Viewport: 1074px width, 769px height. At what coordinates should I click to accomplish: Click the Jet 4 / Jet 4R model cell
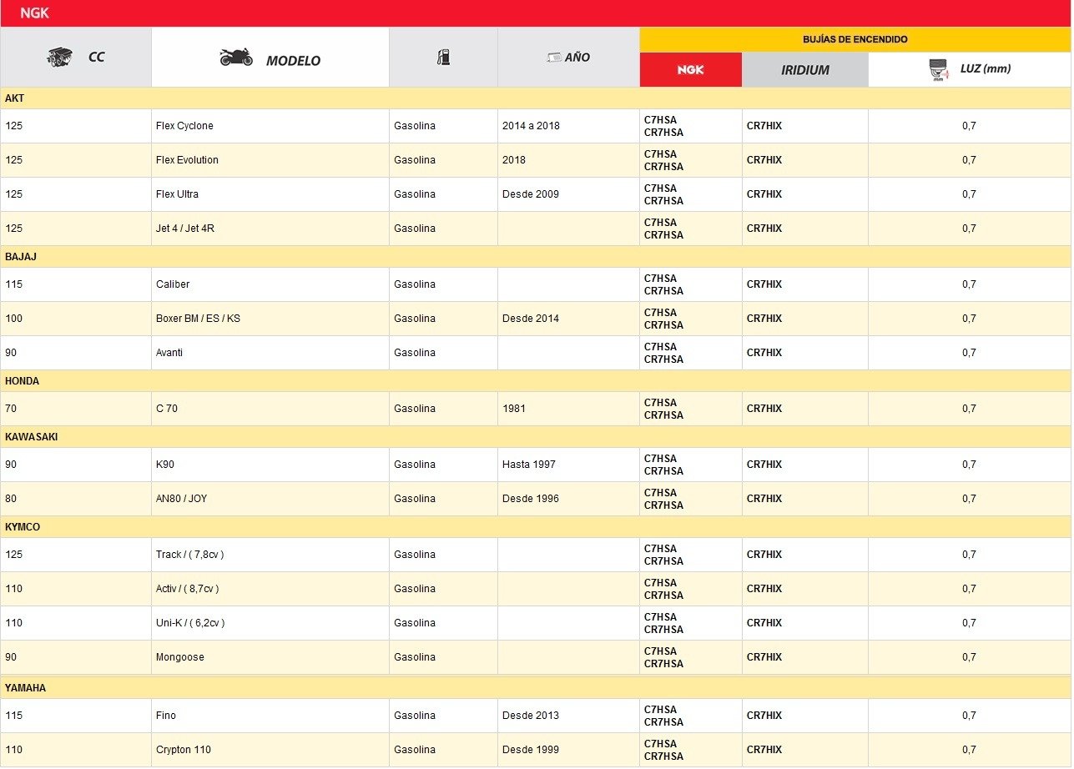coord(270,229)
